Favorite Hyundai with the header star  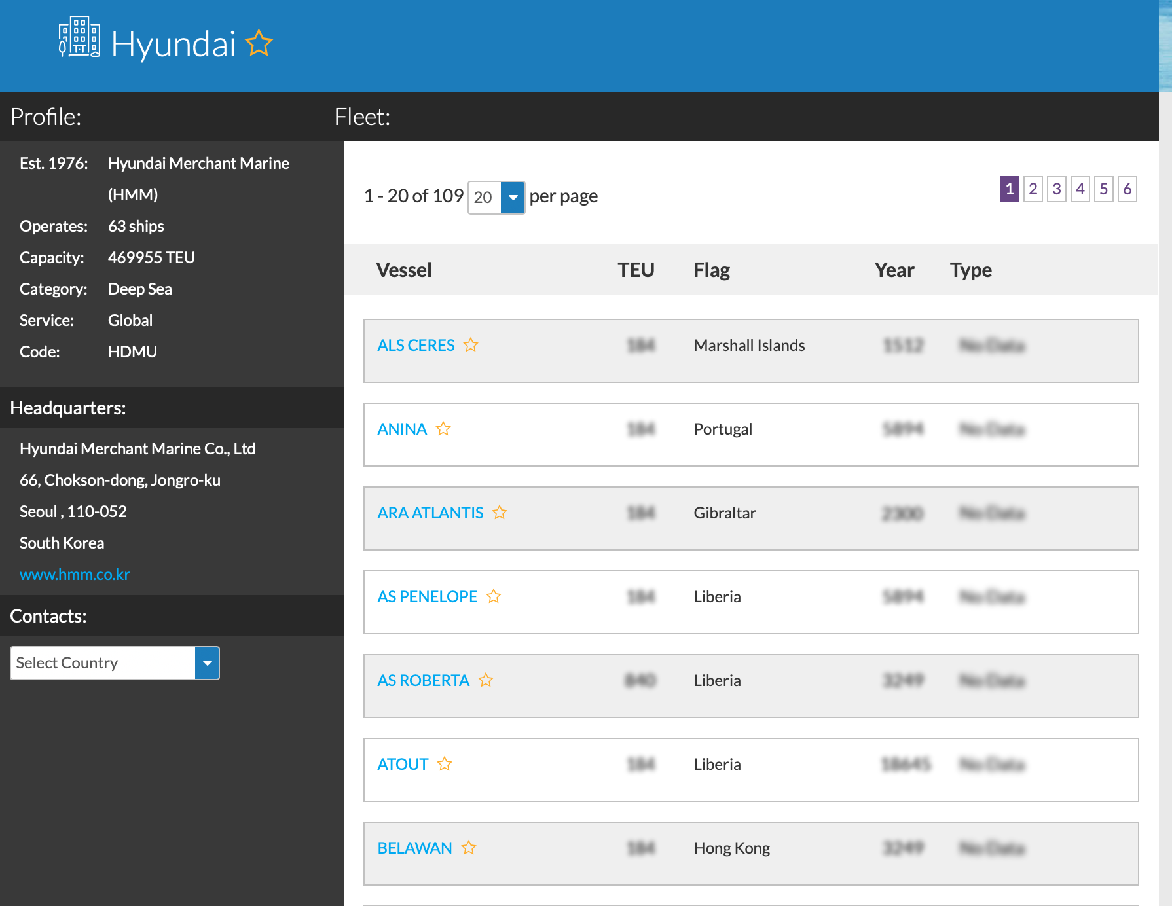tap(259, 43)
